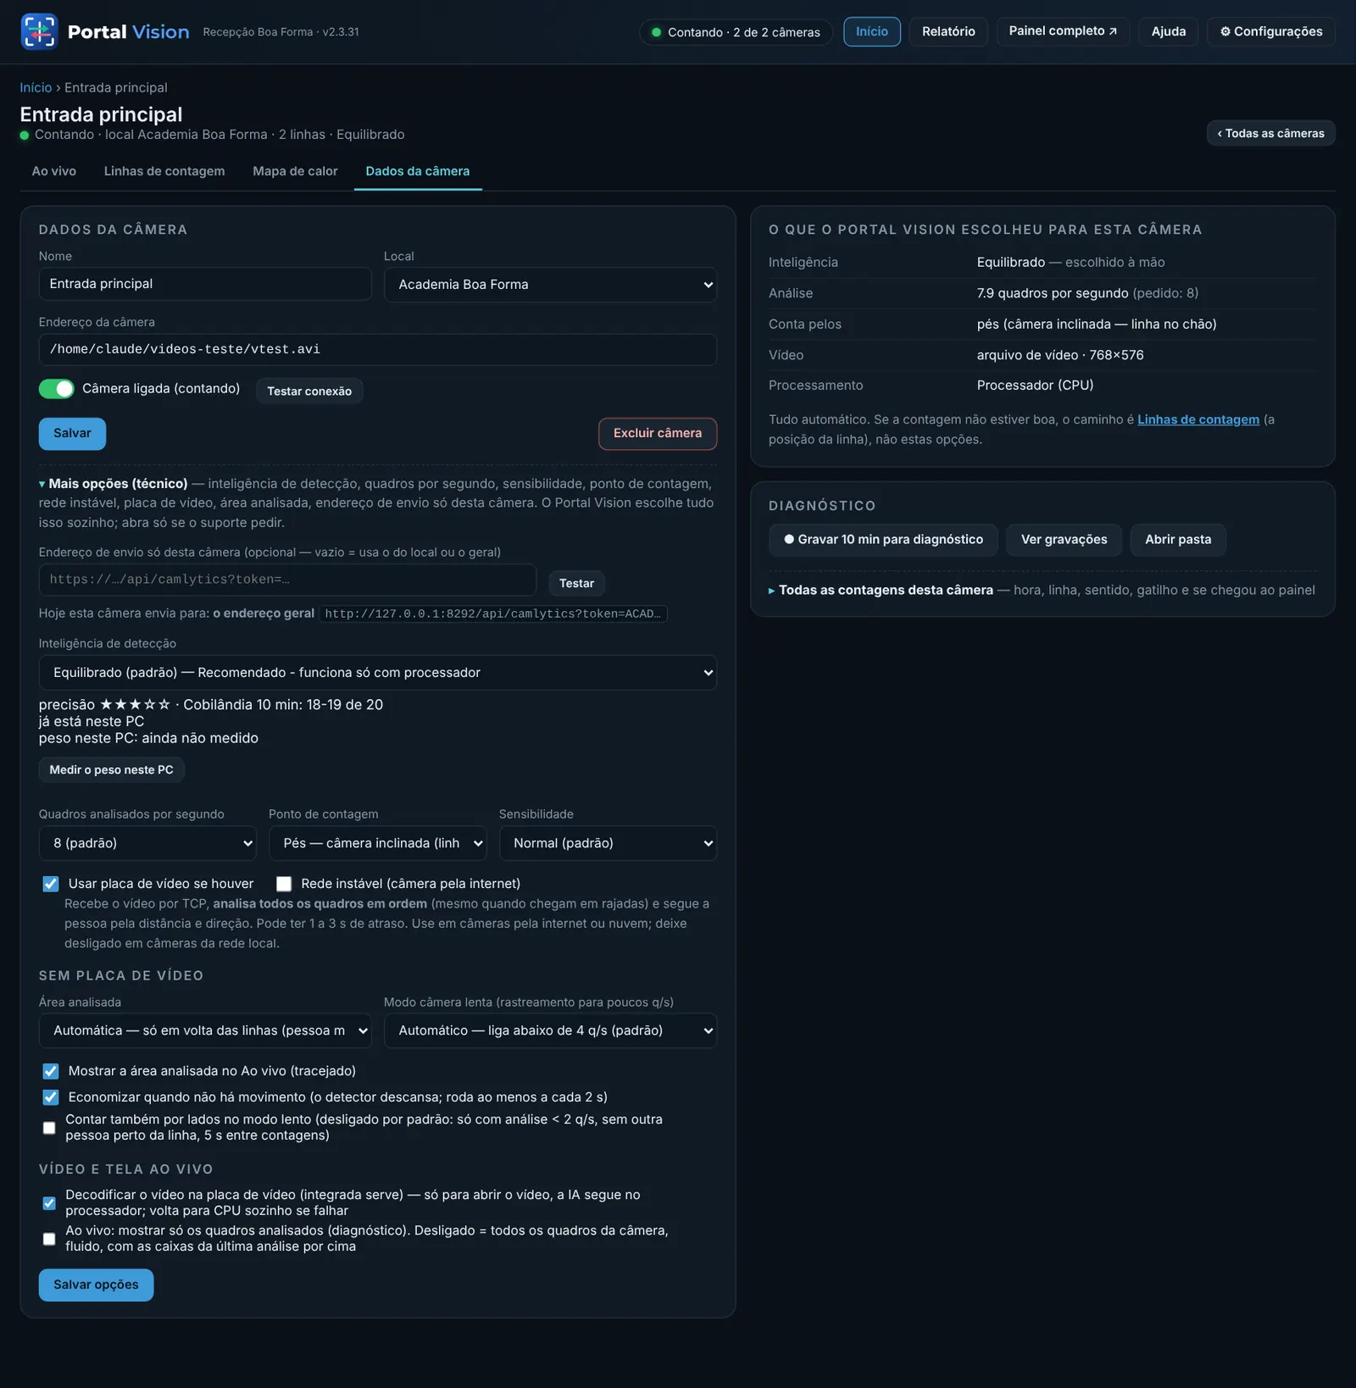The height and width of the screenshot is (1388, 1356).
Task: Switch to Mapa de calor tab
Action: point(295,171)
